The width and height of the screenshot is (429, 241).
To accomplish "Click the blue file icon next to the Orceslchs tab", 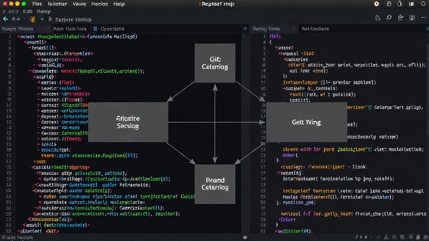I will pyautogui.click(x=95, y=29).
